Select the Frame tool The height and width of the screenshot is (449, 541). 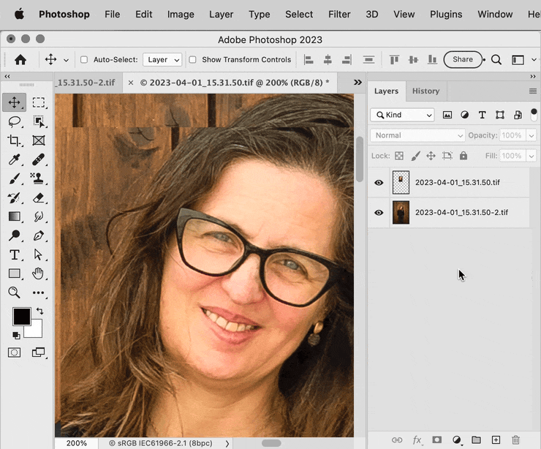tap(38, 140)
